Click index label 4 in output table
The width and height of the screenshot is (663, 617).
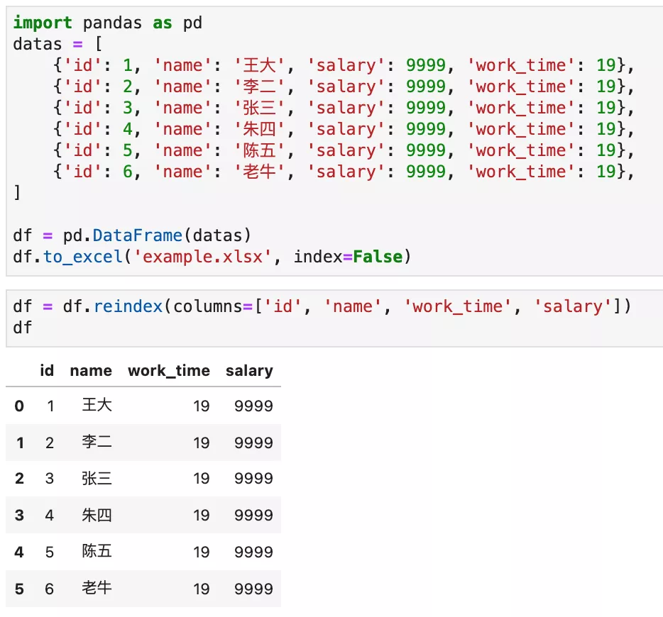click(x=19, y=552)
